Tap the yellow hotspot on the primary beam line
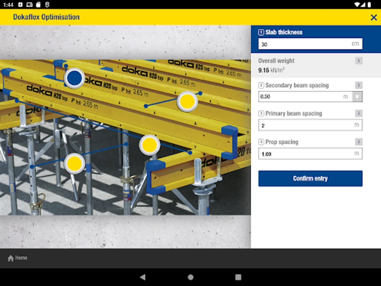Image resolution: width=381 pixels, height=286 pixels. 149,145
